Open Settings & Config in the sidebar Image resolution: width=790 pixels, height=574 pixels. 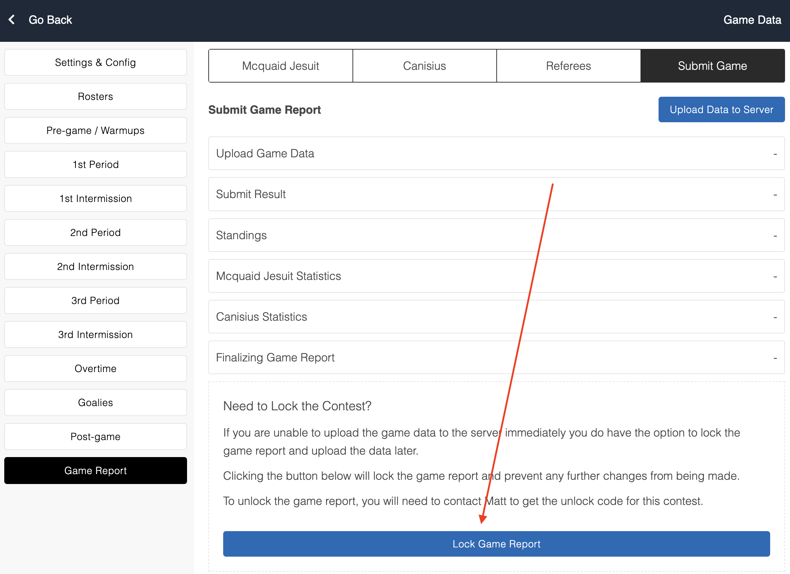[95, 62]
